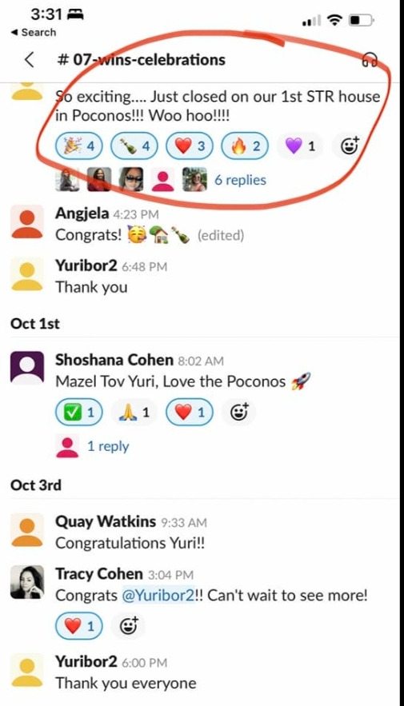Open Angjela's avatar icon
The height and width of the screenshot is (706, 404).
(27, 221)
